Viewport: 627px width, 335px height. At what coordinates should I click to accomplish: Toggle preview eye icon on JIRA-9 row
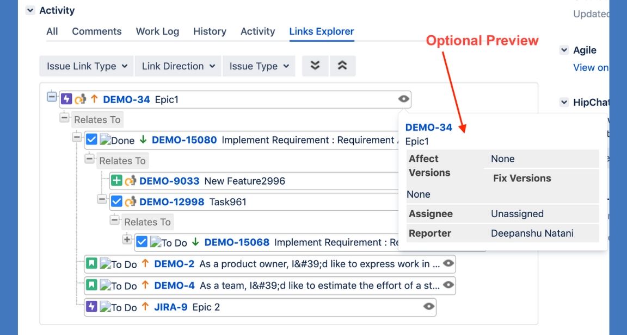pos(429,307)
